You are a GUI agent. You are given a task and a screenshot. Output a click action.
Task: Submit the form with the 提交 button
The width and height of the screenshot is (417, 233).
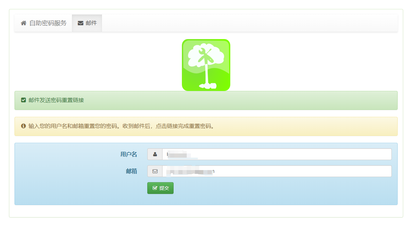click(x=160, y=188)
